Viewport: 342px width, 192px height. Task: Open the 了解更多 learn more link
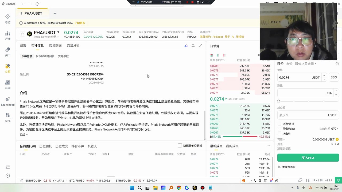[80, 23]
